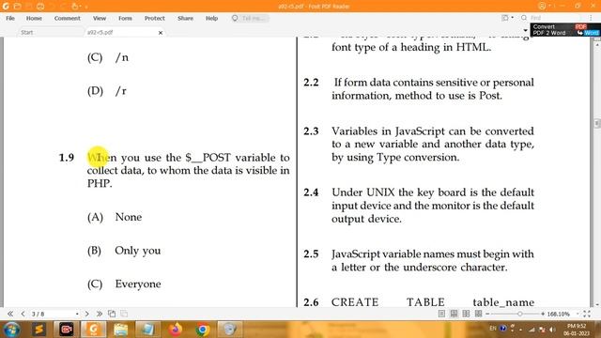Click question number 2.5

[311, 254]
